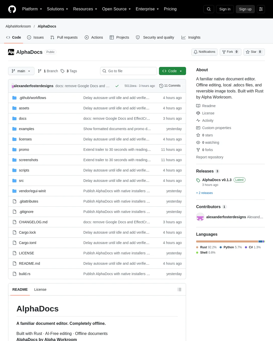Image resolution: width=273 pixels, height=341 pixels.
Task: Click the Notifications bell button
Action: pyautogui.click(x=204, y=52)
